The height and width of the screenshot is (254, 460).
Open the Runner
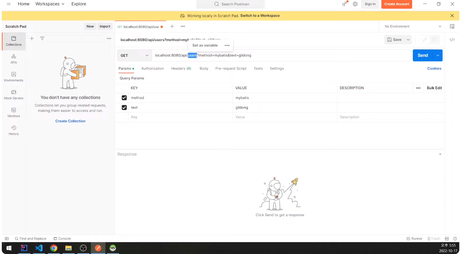pyautogui.click(x=415, y=239)
